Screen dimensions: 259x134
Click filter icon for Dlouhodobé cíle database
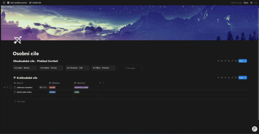click(x=218, y=61)
